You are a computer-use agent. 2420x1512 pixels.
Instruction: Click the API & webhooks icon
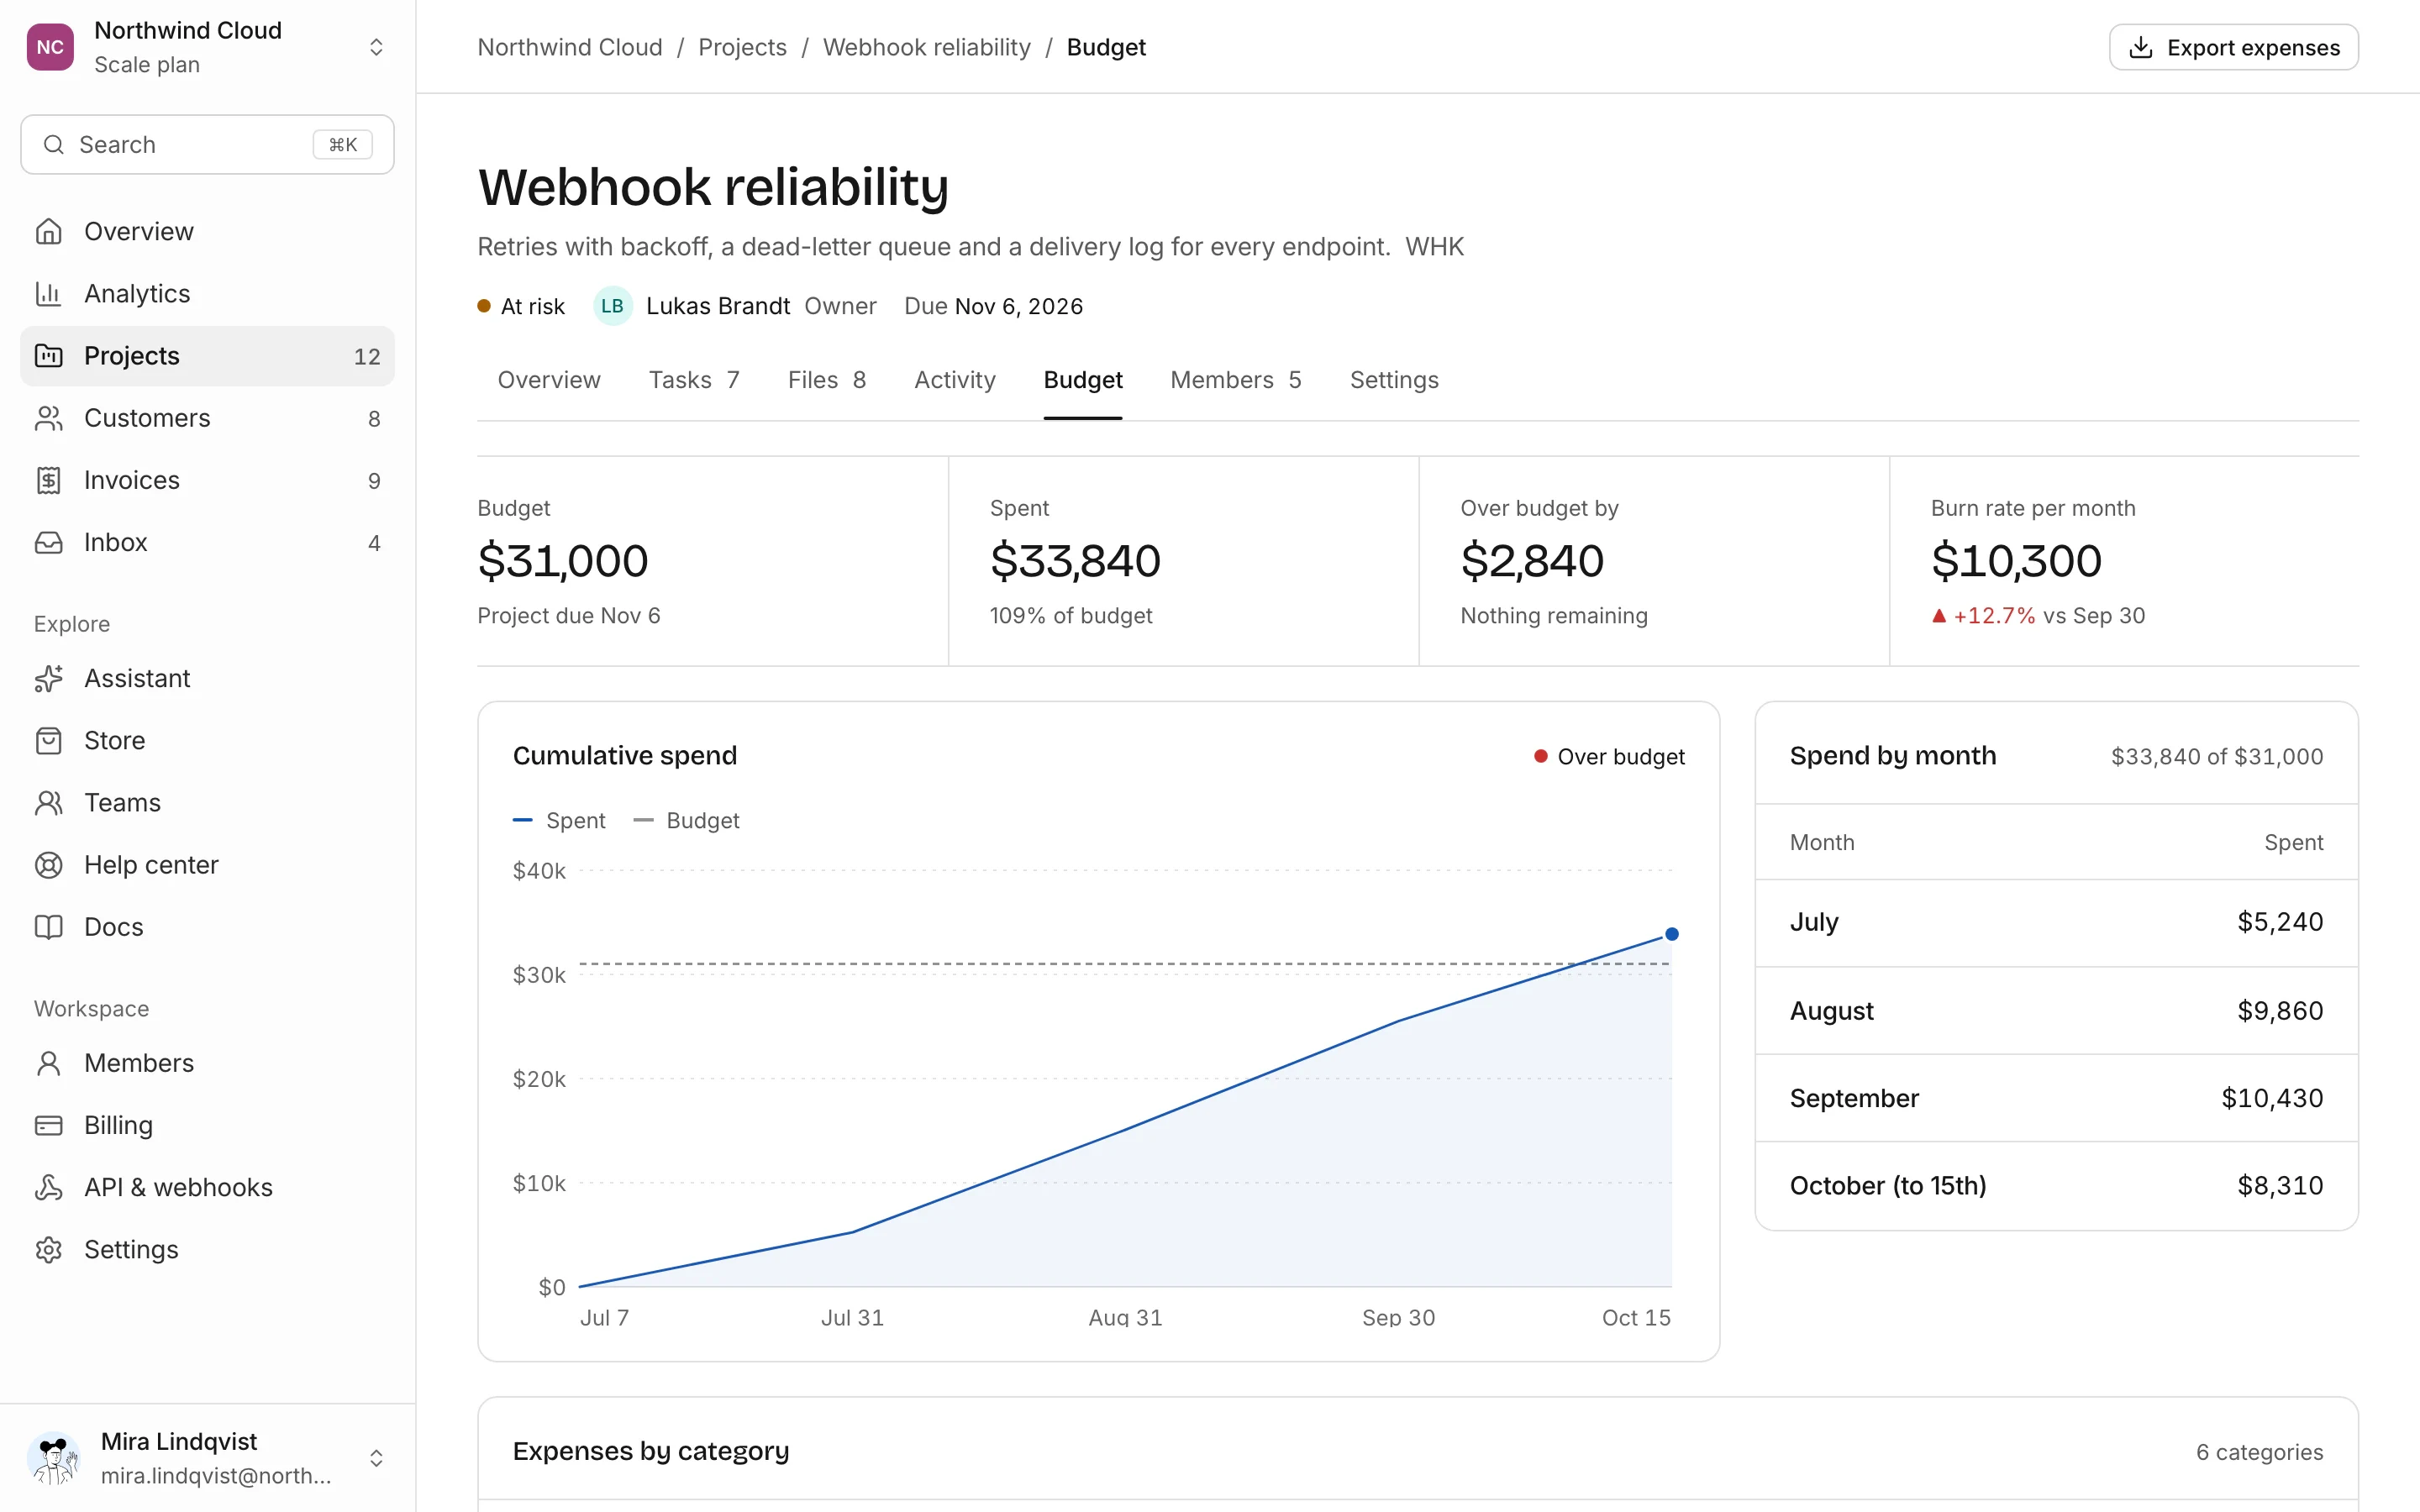click(48, 1187)
